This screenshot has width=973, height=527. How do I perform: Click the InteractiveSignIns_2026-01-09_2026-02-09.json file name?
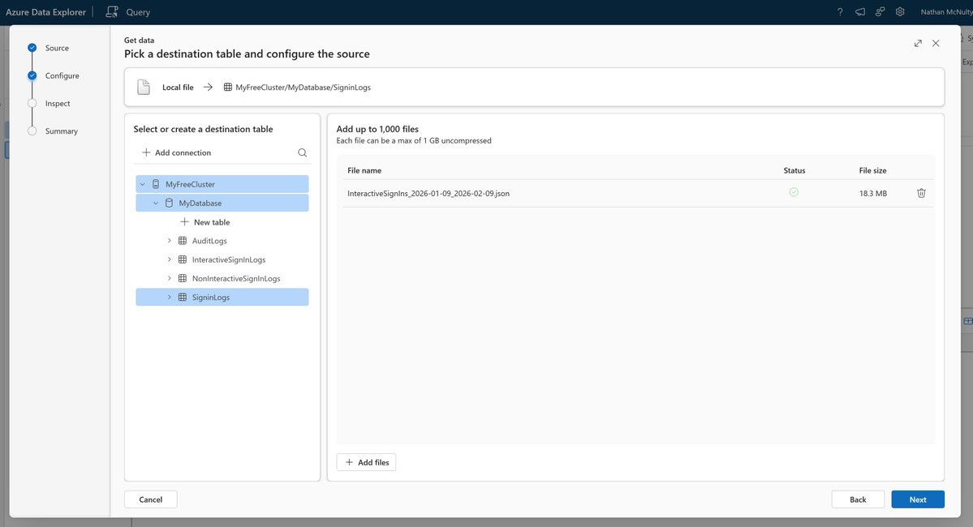pyautogui.click(x=428, y=194)
